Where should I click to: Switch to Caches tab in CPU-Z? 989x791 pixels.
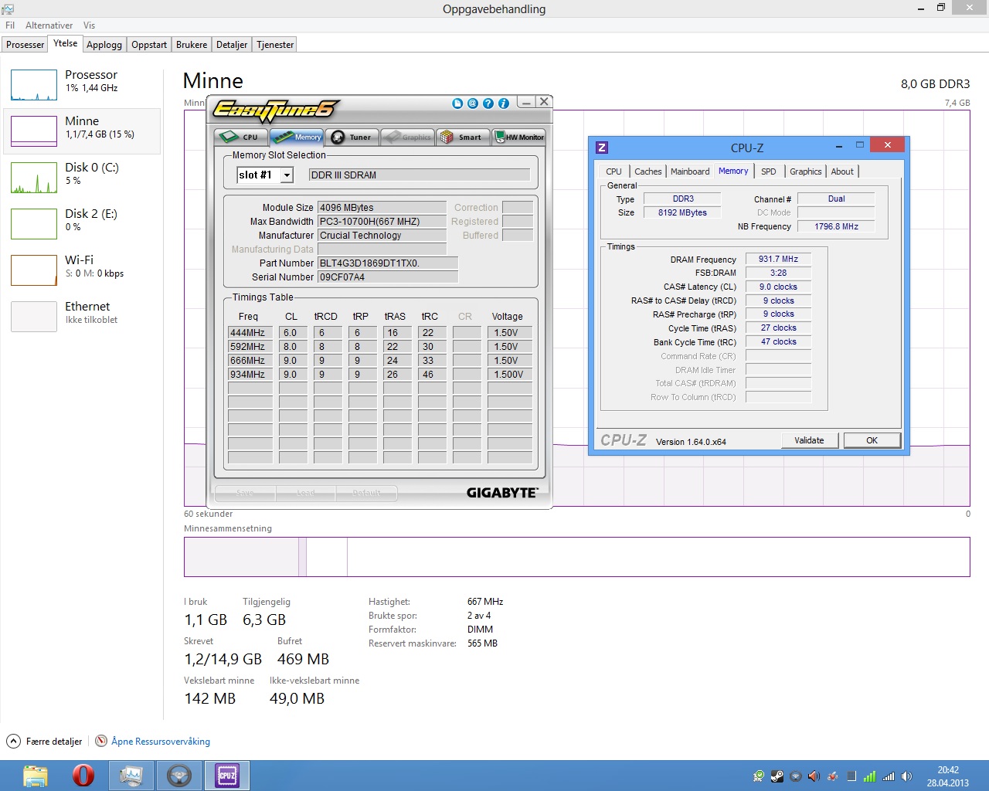coord(647,171)
